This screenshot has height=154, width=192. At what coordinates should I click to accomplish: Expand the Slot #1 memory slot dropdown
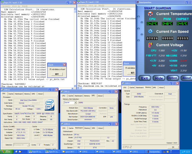75,103
